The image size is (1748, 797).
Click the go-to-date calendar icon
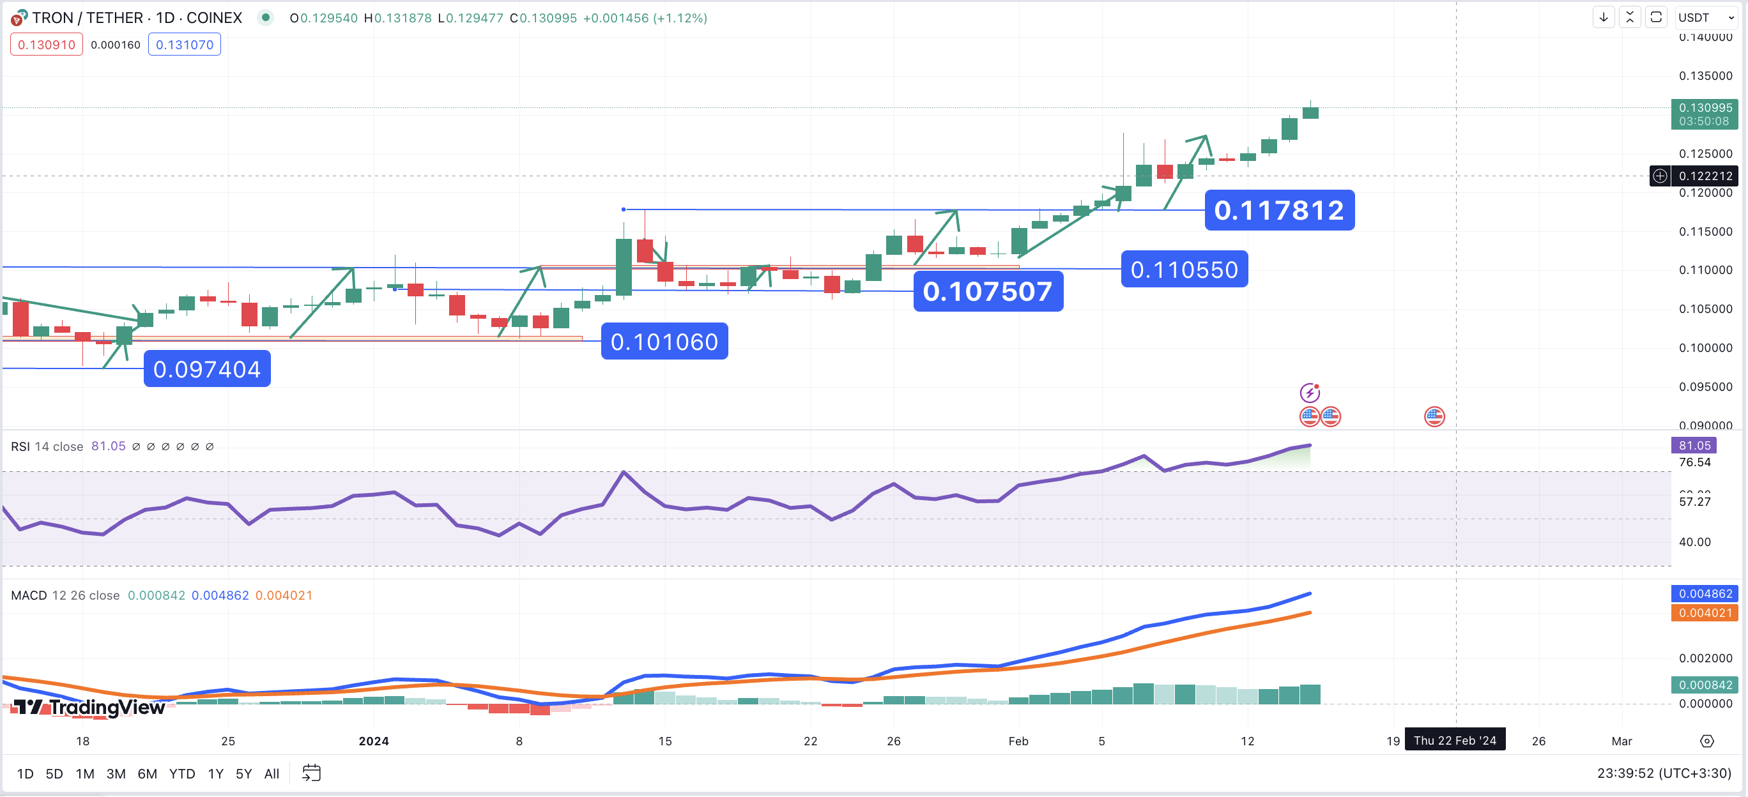coord(310,773)
